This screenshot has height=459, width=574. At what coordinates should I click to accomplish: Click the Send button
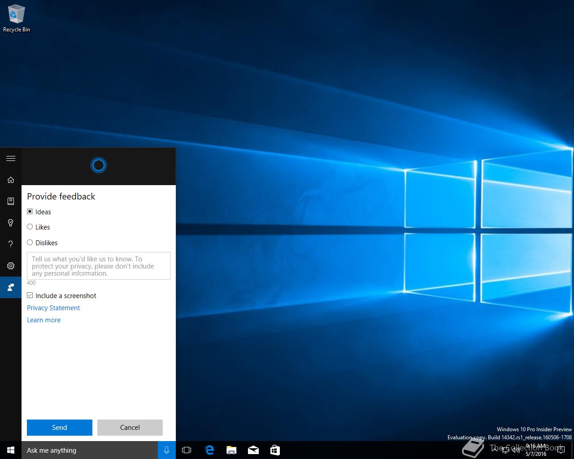tap(60, 428)
